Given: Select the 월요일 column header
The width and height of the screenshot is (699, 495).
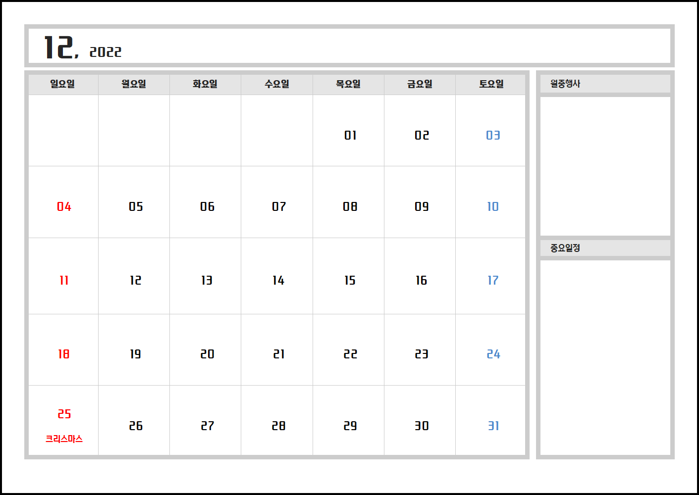Looking at the screenshot, I should coord(134,84).
